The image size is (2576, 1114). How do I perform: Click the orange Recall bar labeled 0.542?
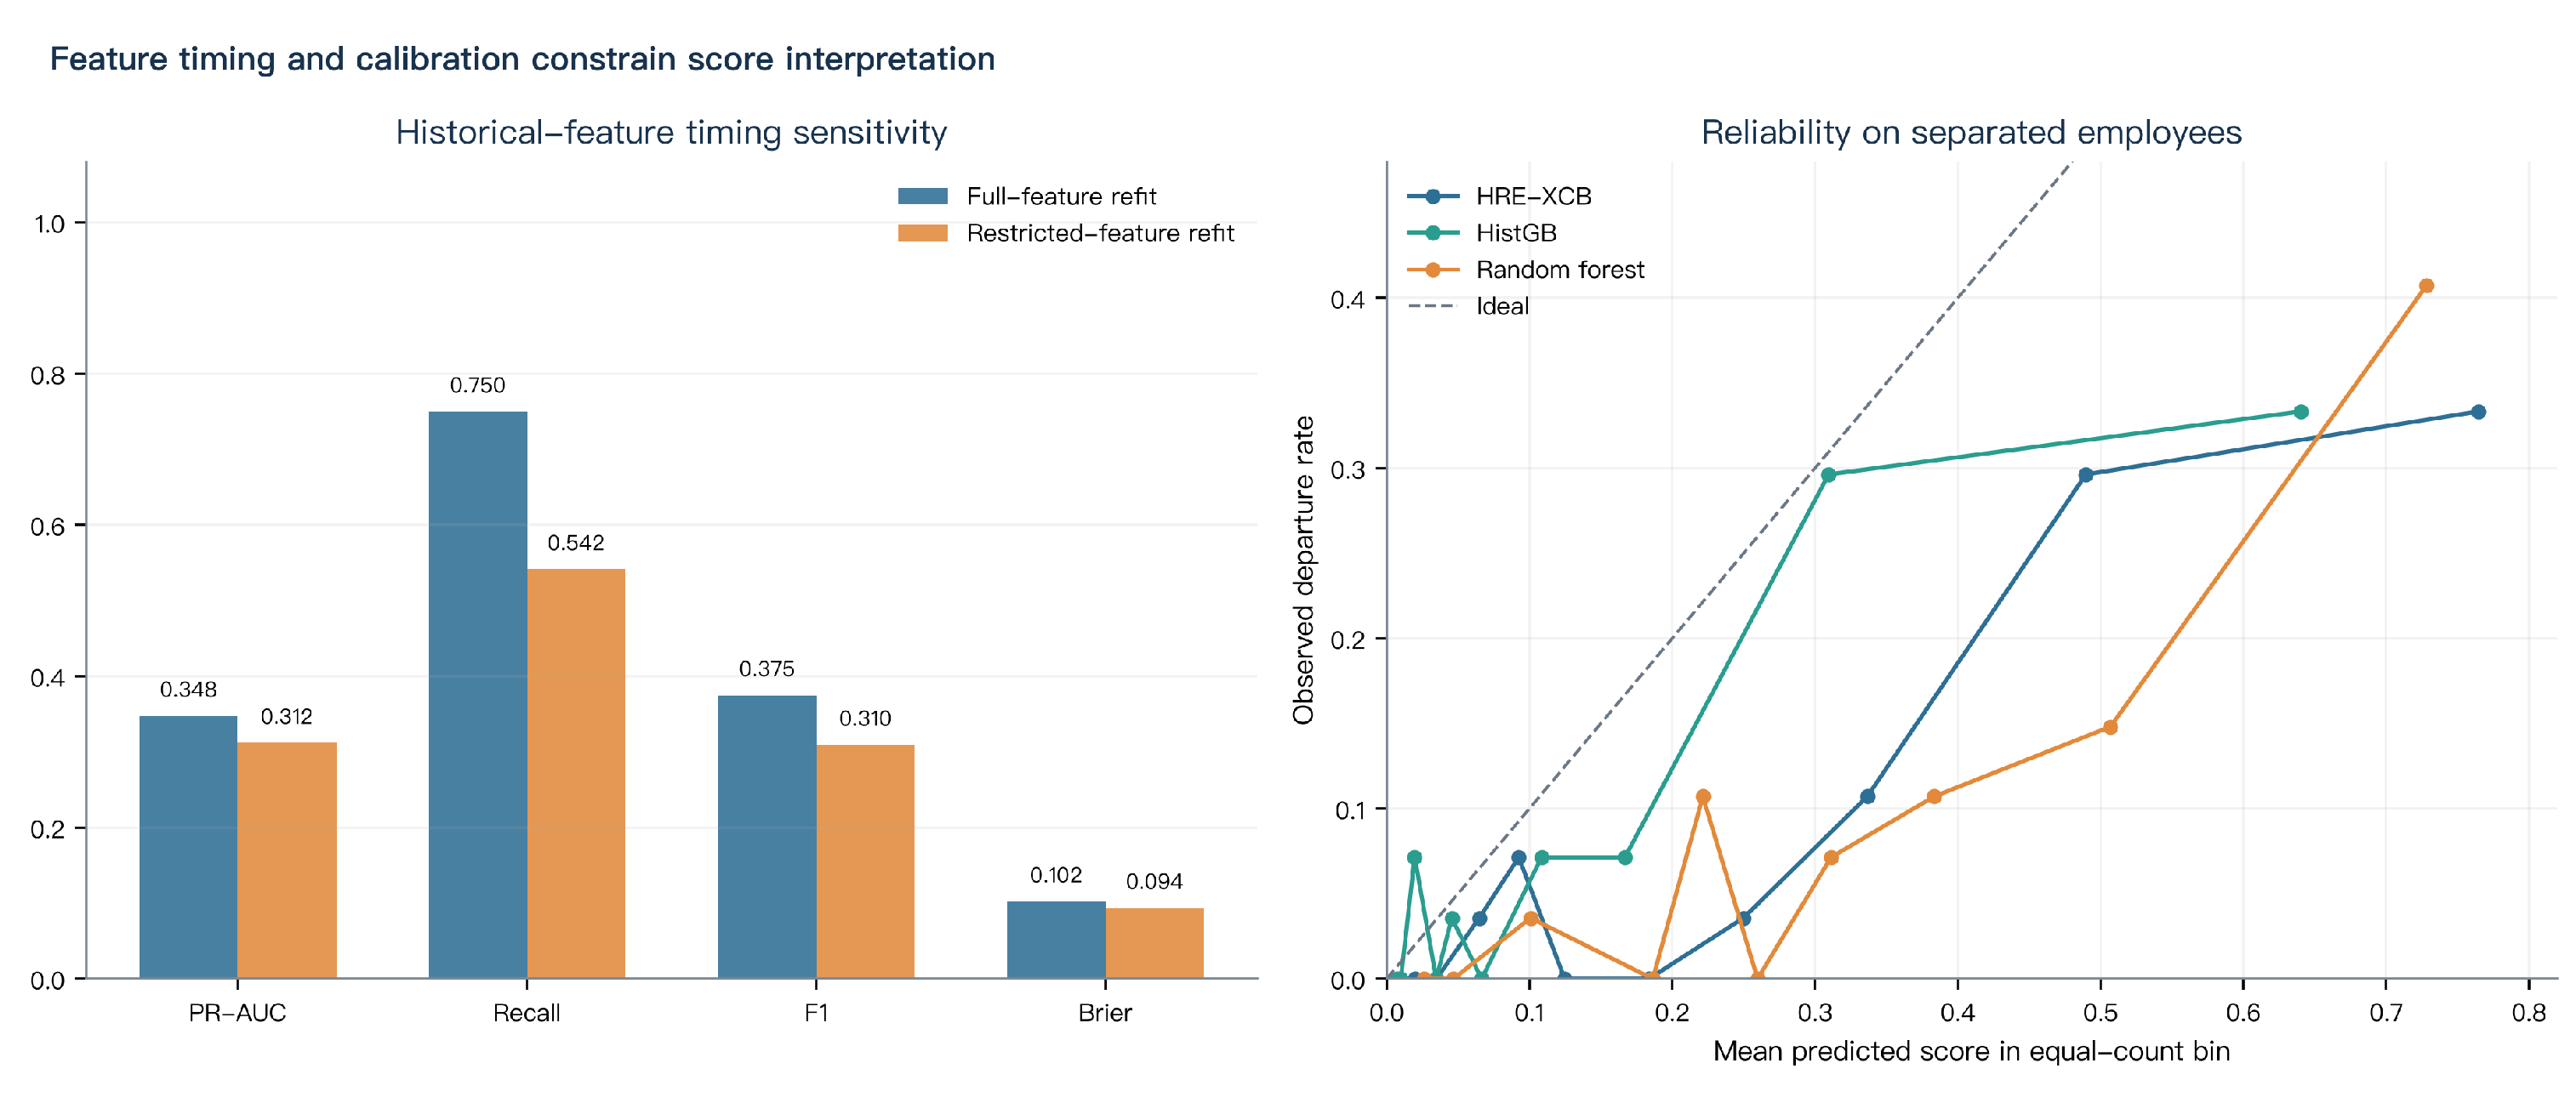pyautogui.click(x=576, y=774)
